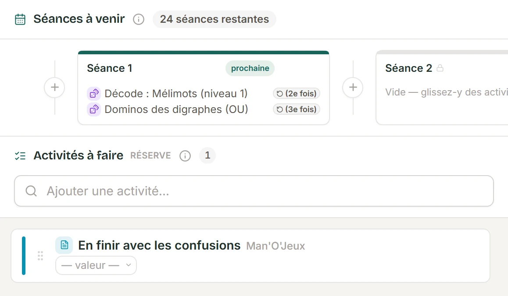Click the calendar icon beside Séances à venir
The height and width of the screenshot is (296, 508).
(20, 19)
